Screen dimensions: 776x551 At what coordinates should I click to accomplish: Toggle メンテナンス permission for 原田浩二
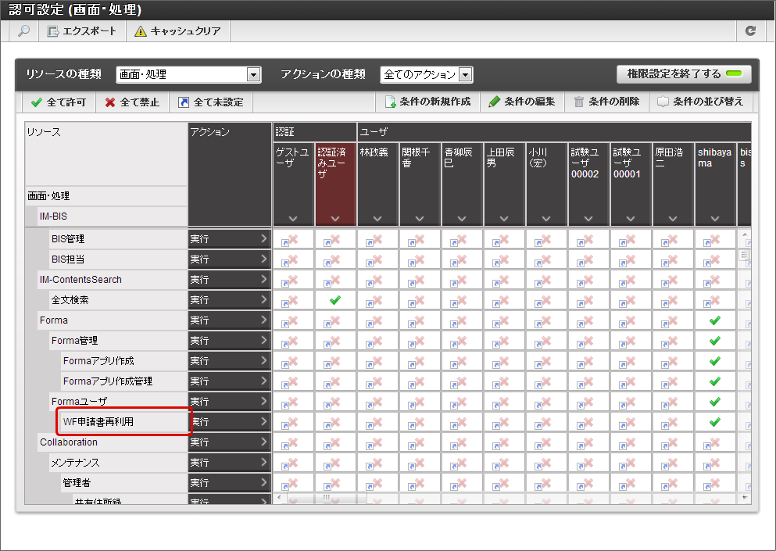pyautogui.click(x=673, y=463)
